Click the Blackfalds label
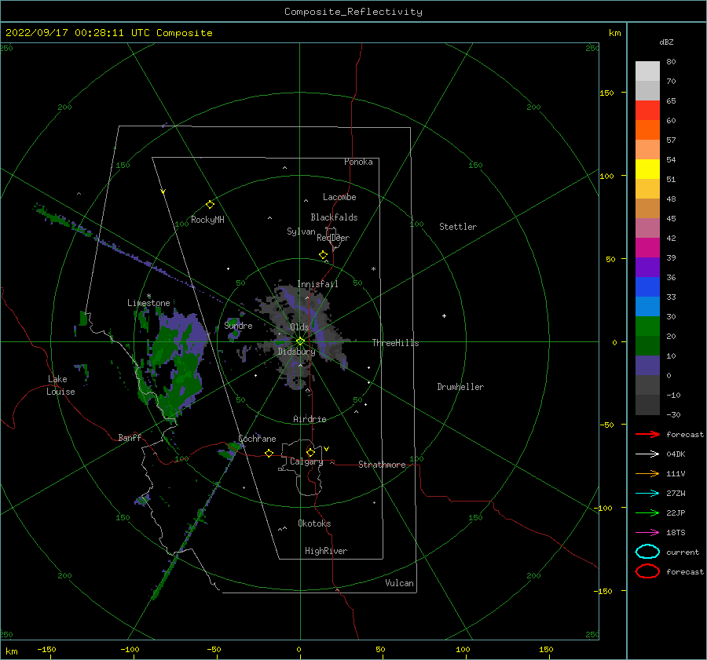 (x=334, y=217)
